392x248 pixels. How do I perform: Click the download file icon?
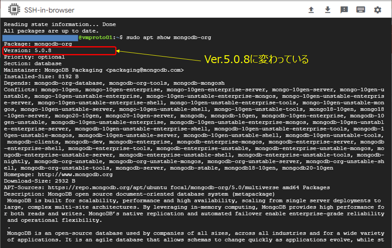(x=328, y=10)
